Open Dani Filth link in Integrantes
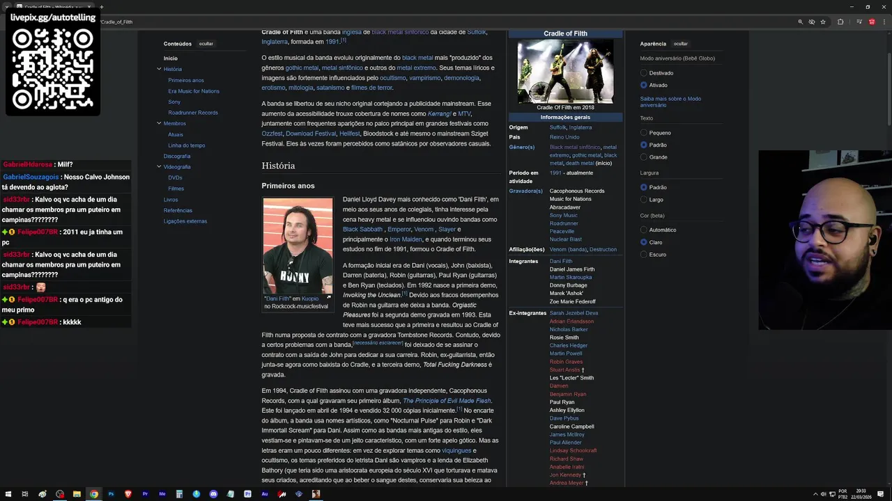This screenshot has width=892, height=501. (561, 262)
